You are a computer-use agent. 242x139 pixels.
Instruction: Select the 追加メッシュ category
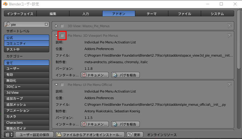(x=26, y=105)
